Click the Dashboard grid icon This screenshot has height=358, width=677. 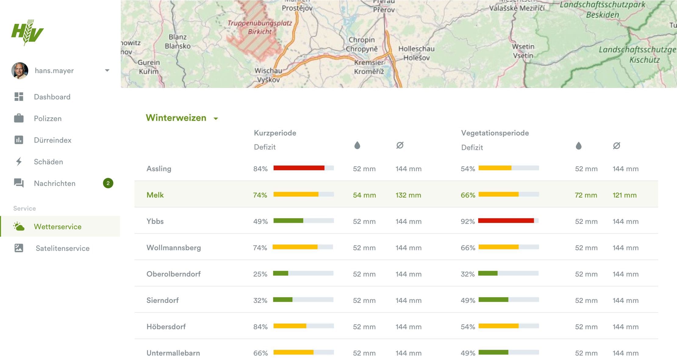click(19, 97)
